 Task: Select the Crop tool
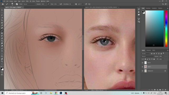pyautogui.click(x=2, y=20)
